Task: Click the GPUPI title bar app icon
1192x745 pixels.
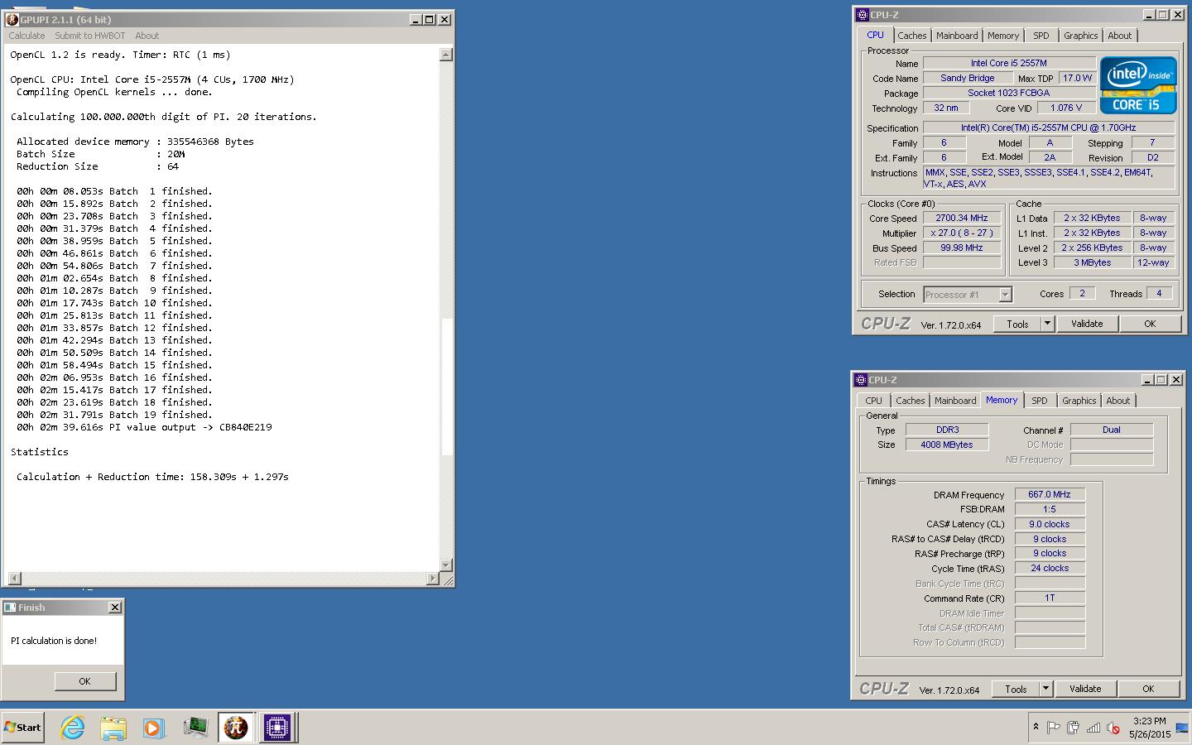Action: [x=12, y=19]
